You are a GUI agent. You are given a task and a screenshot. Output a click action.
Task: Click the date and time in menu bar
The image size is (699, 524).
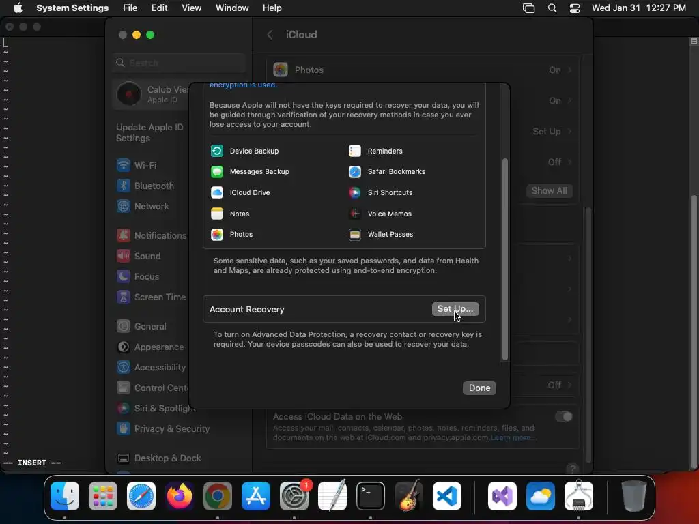point(638,8)
